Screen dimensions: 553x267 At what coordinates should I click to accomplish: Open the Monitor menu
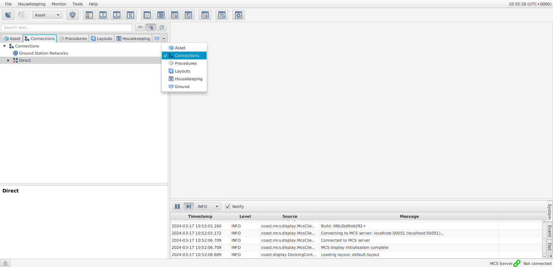pos(59,4)
